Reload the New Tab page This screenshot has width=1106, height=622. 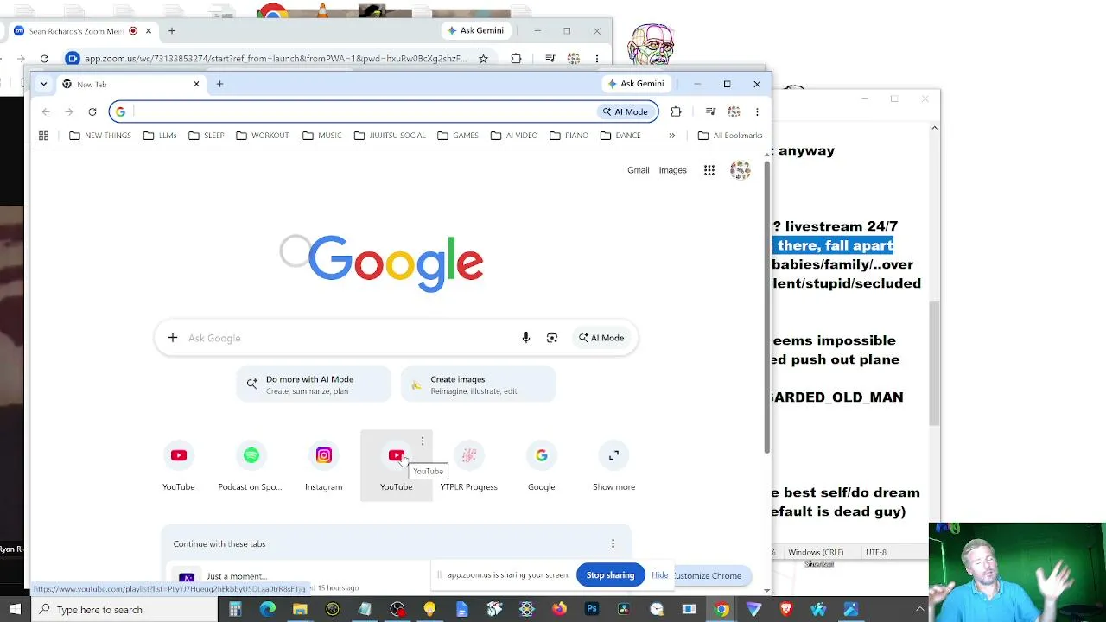(92, 111)
